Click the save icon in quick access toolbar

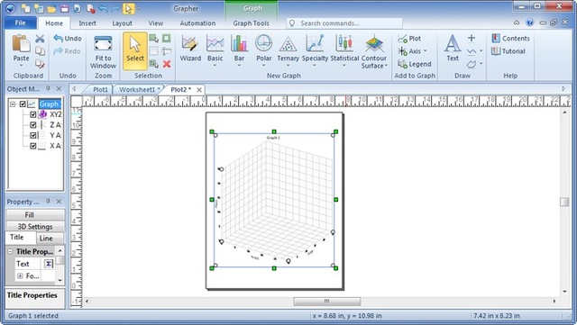pyautogui.click(x=64, y=8)
